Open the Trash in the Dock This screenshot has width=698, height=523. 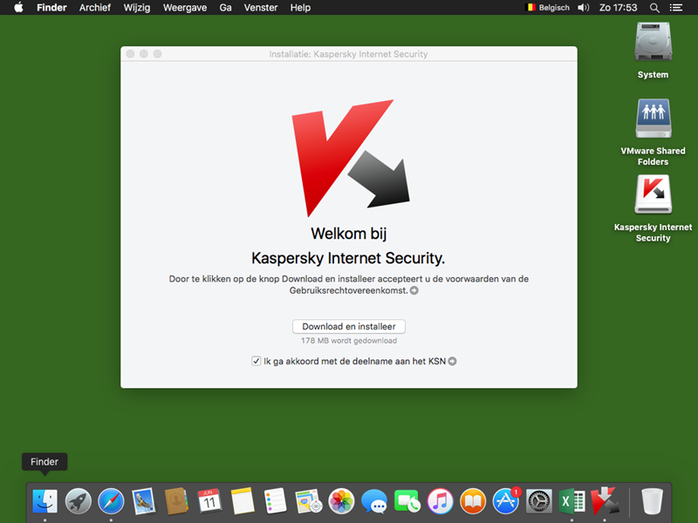point(653,501)
